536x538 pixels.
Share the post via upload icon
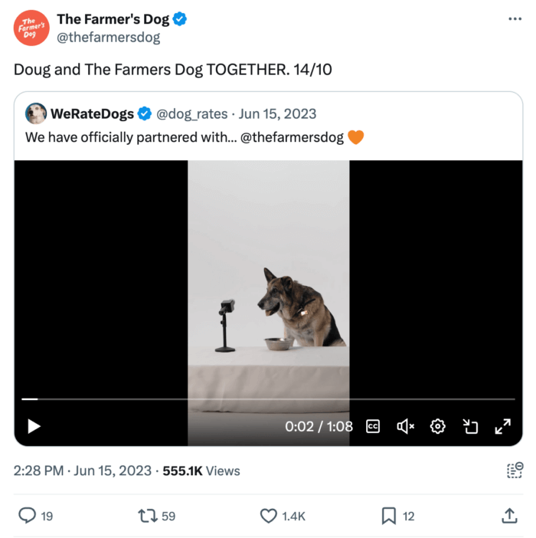click(509, 516)
